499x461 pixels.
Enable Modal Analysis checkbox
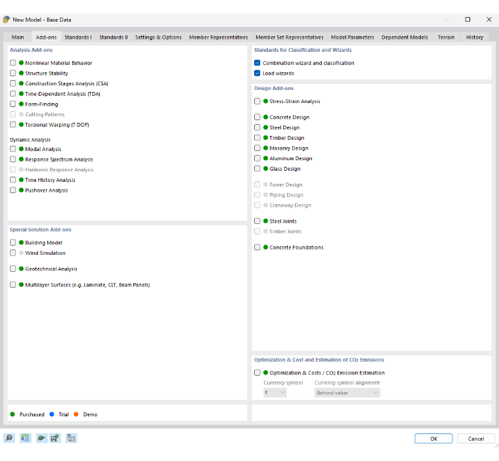[x=12, y=149]
